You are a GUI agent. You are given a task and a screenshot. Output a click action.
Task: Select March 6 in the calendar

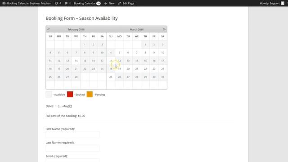[128, 53]
